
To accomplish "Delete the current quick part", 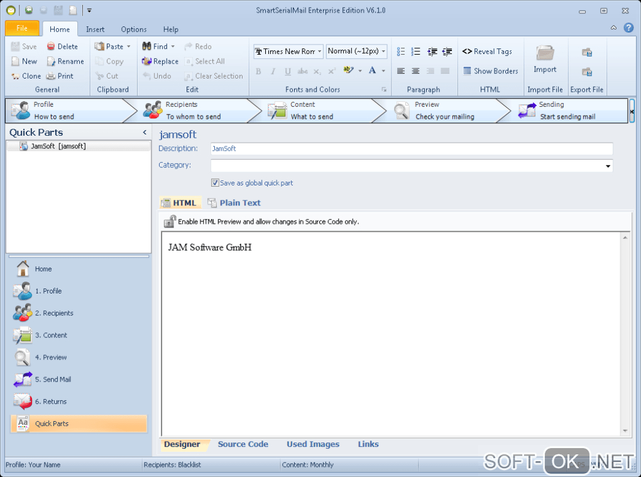I will (x=62, y=47).
